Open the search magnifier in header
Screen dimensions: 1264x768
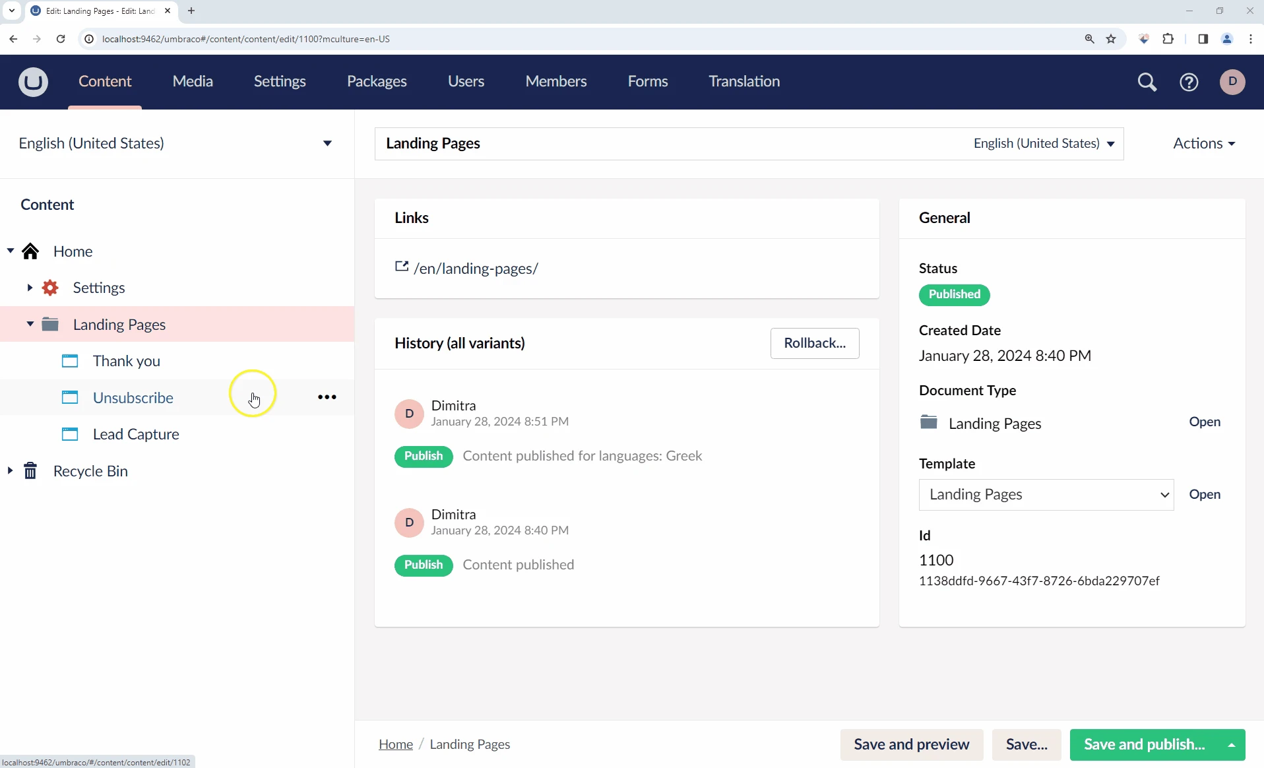[x=1147, y=82]
